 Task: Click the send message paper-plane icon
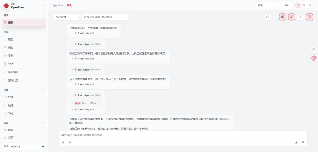303,142
